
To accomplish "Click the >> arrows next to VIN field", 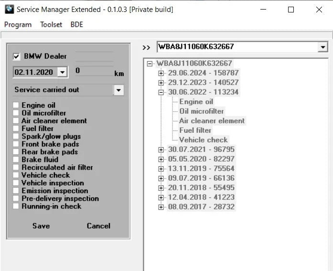I will [x=146, y=48].
